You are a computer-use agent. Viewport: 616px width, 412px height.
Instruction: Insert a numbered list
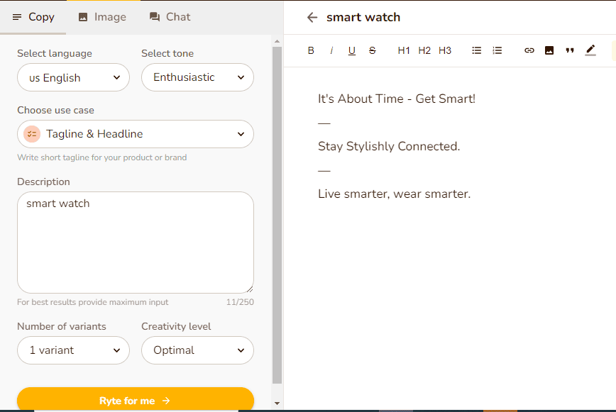(497, 50)
